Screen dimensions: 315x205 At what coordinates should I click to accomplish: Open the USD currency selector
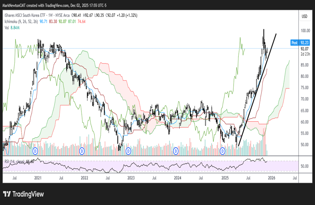(304, 16)
